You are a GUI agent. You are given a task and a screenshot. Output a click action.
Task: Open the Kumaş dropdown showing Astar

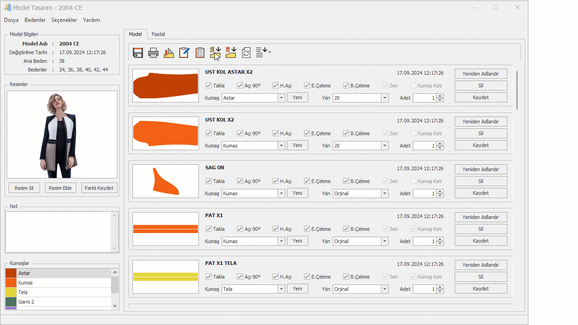281,98
